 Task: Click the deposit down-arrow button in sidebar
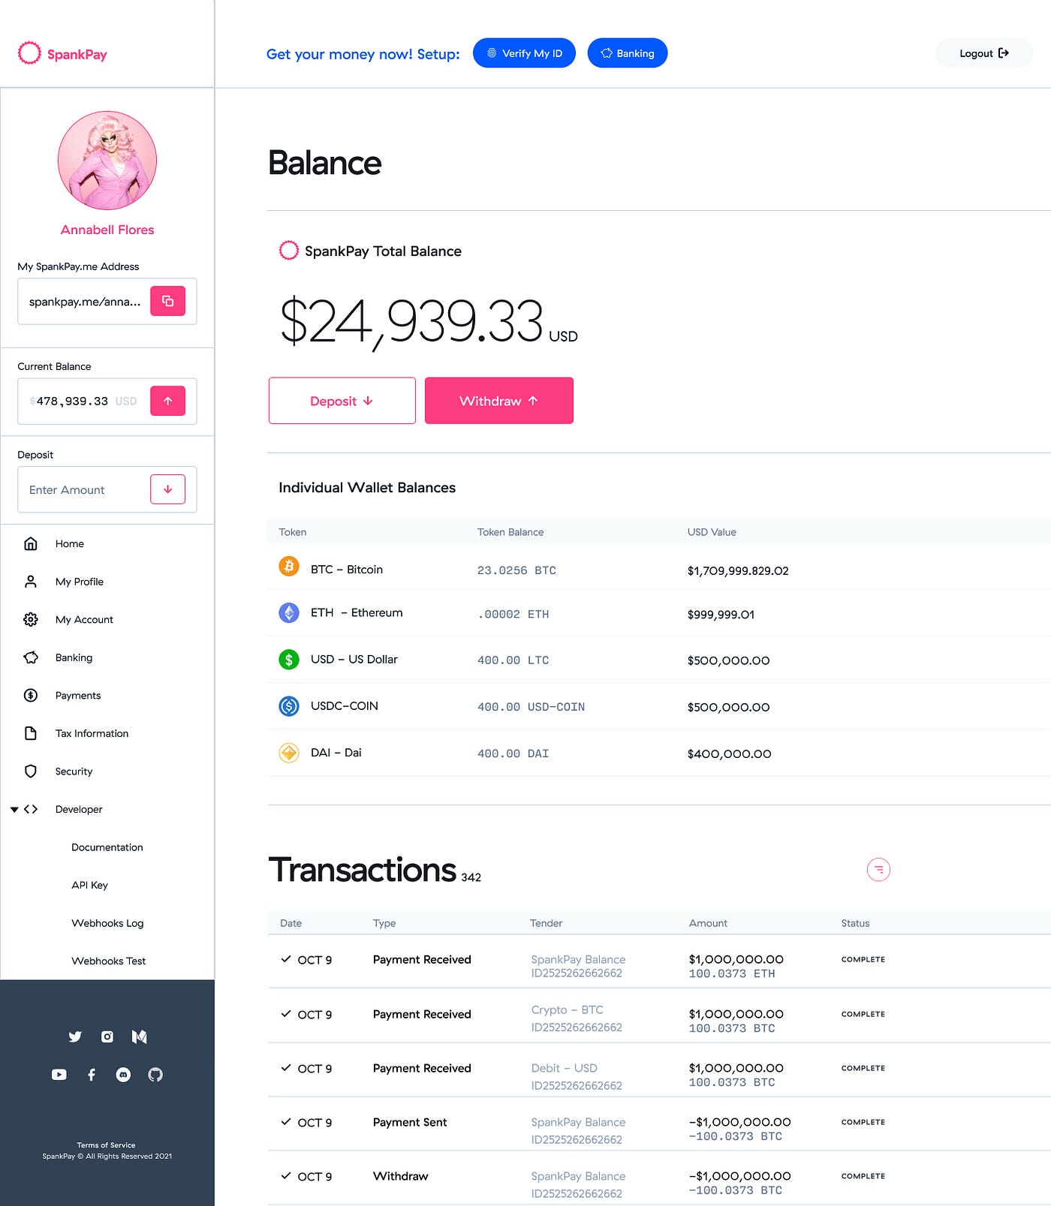pos(168,489)
